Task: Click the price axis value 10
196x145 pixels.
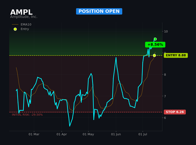Action: 166,31
